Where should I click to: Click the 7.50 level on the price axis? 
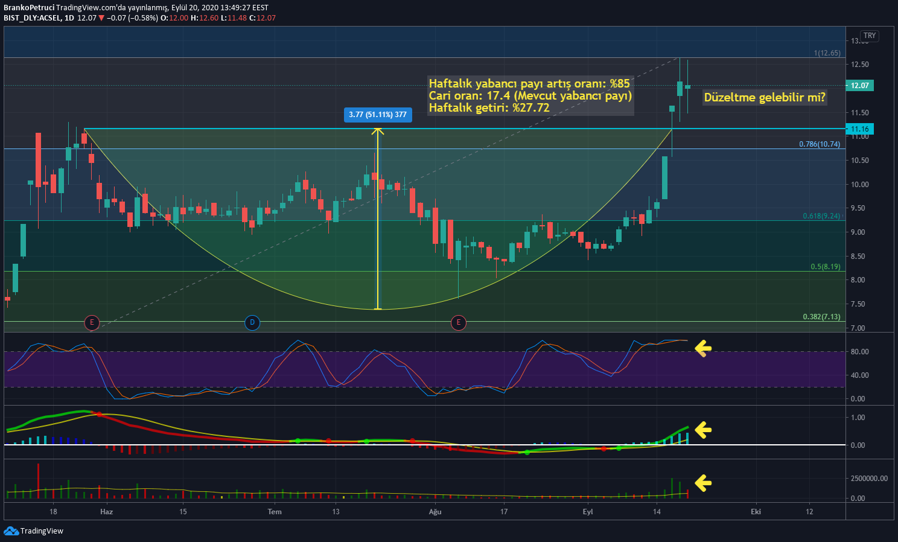click(x=858, y=304)
